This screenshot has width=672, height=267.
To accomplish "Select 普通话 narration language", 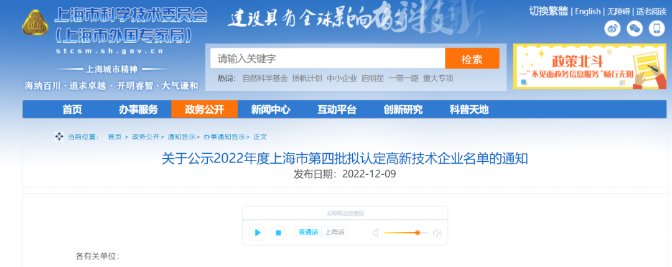I will [x=308, y=232].
